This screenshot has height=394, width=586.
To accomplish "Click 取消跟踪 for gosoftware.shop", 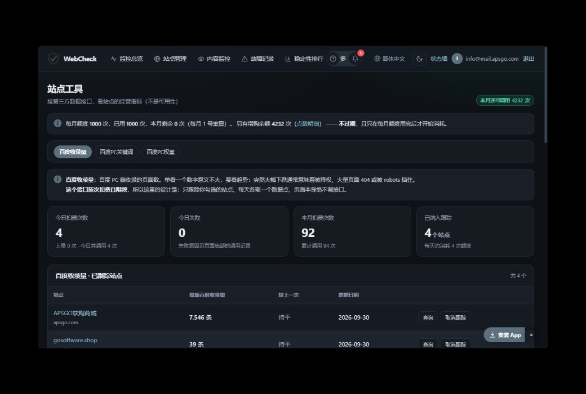I will 456,344.
